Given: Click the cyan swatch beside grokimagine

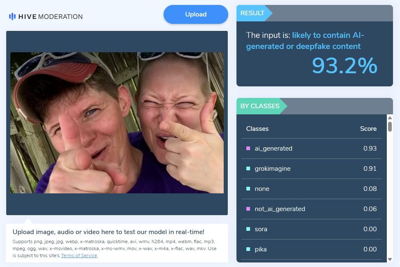Looking at the screenshot, I should point(248,168).
